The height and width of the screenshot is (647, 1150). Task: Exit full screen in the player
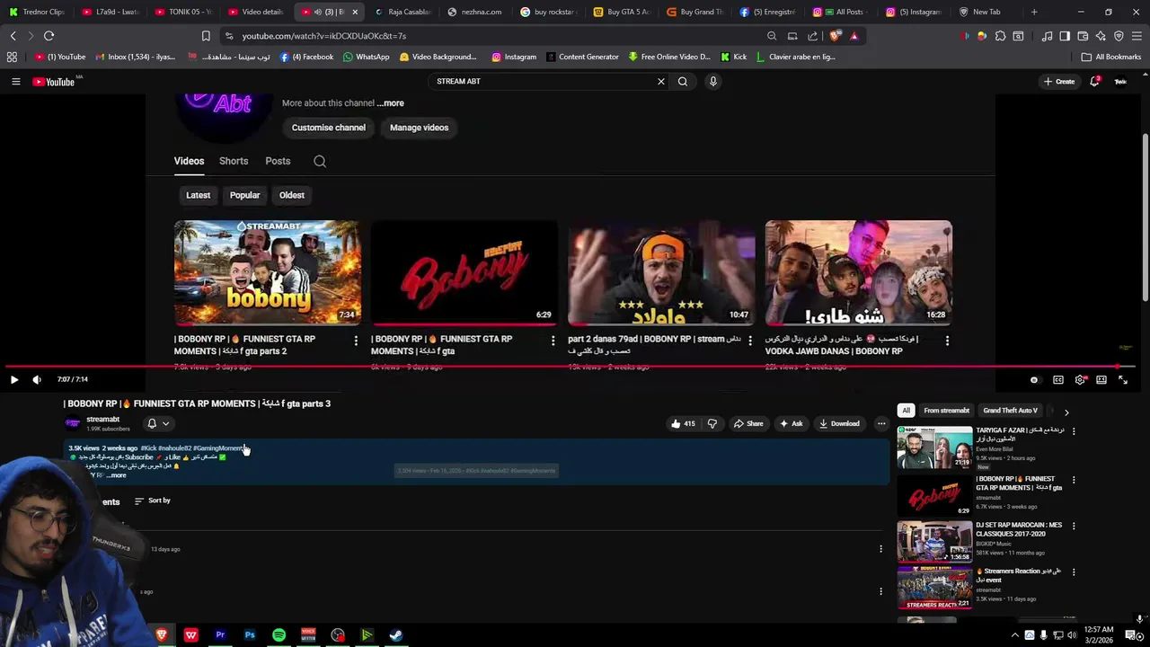(x=1123, y=380)
